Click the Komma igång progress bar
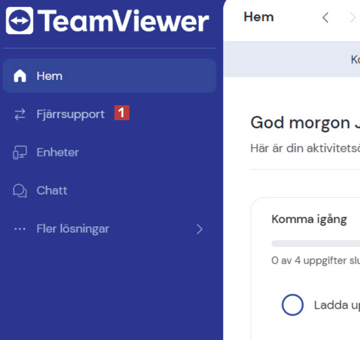 click(x=316, y=243)
